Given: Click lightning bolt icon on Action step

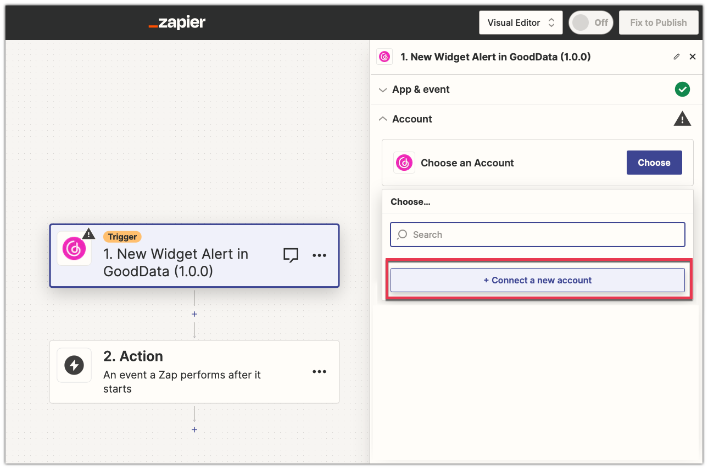Looking at the screenshot, I should click(74, 365).
